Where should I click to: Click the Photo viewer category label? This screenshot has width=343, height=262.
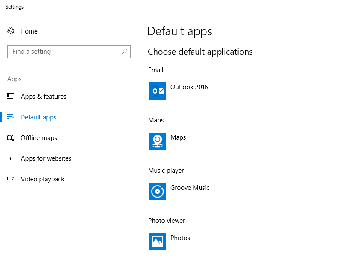(x=167, y=221)
